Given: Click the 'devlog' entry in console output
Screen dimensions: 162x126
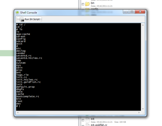Looking at the screenshot, I should [21, 51].
